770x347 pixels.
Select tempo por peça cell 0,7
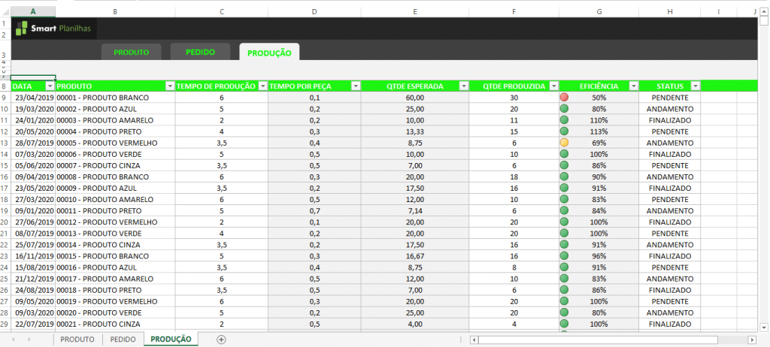tap(315, 210)
